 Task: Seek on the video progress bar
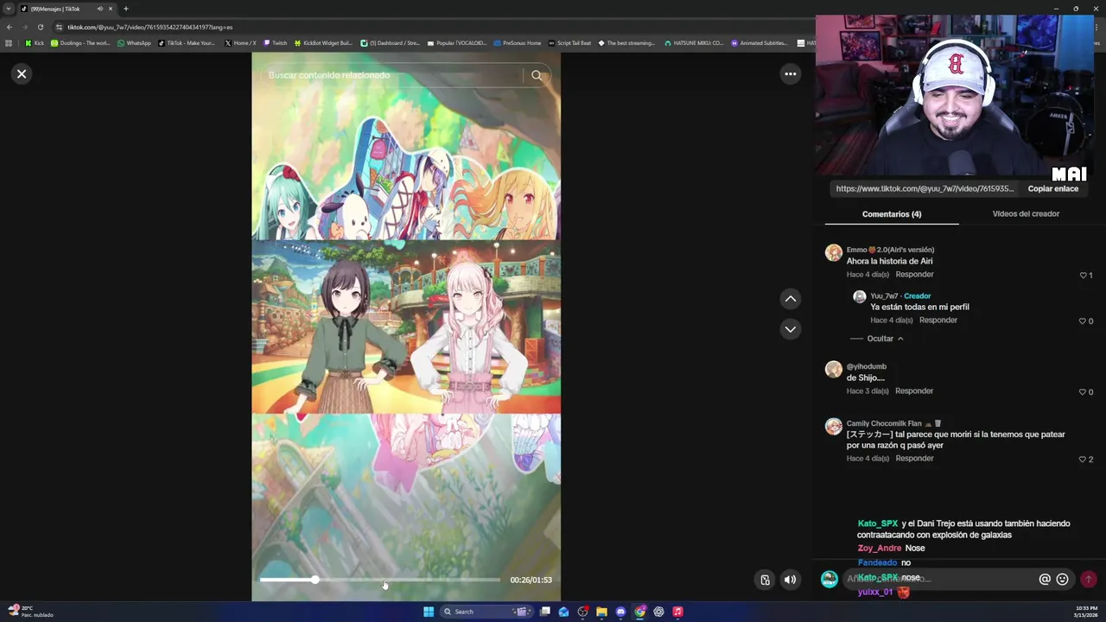380,580
